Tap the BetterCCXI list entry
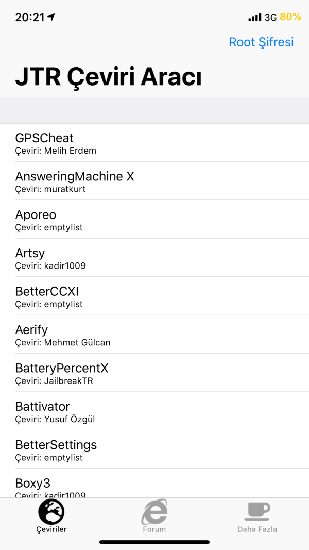Viewport: 309px width, 550px height. (x=154, y=296)
